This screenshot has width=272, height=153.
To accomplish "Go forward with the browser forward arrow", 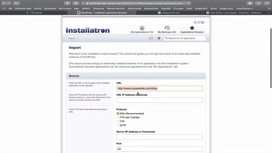I will 8,3.
